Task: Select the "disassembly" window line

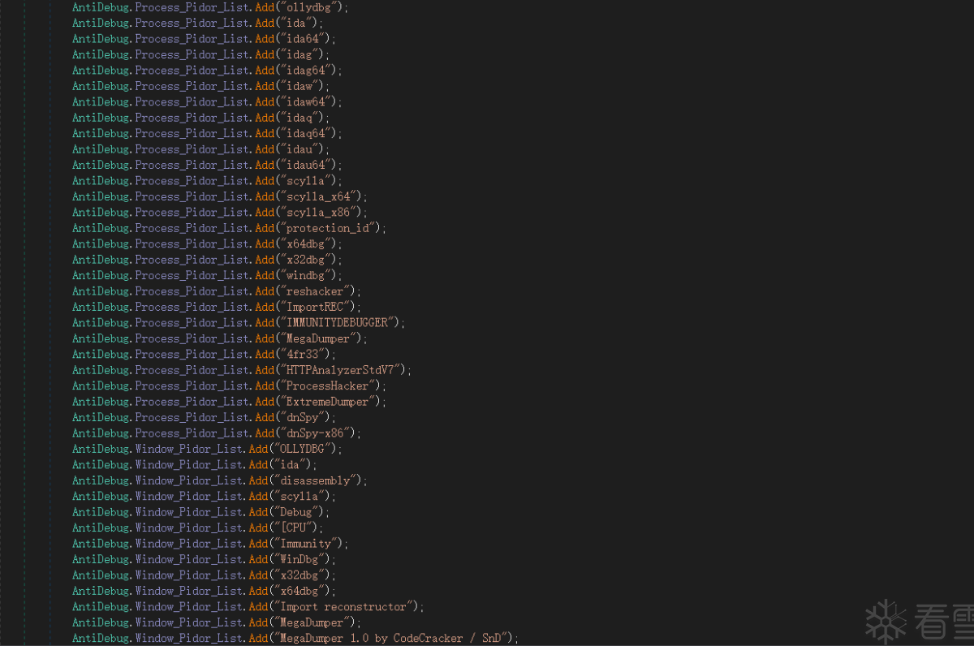Action: point(220,481)
